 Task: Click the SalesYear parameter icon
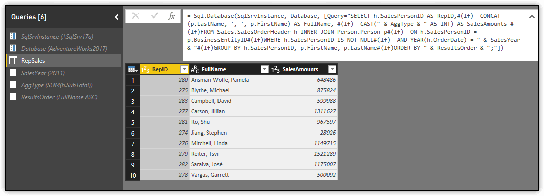(13, 73)
